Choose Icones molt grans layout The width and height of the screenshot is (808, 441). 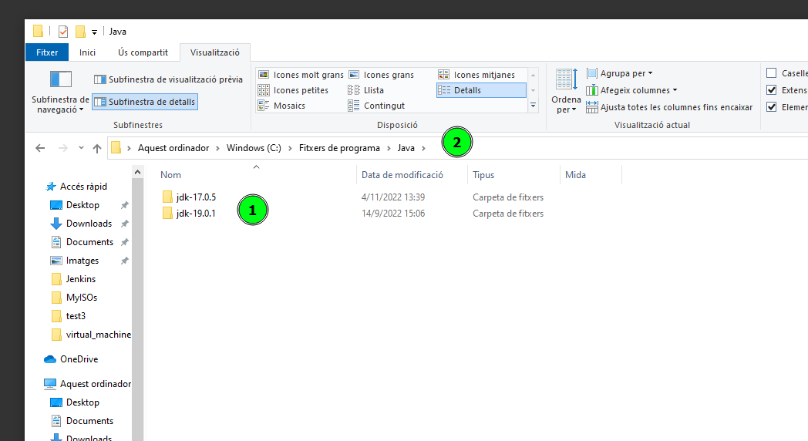[301, 75]
